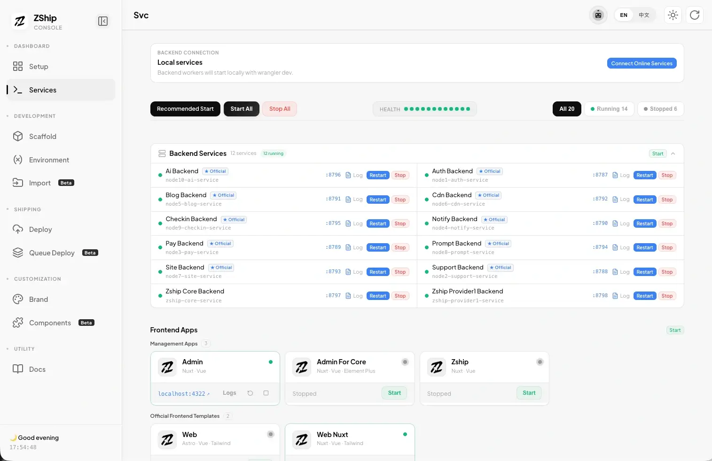The width and height of the screenshot is (712, 461).
Task: Open the Checkin Backend log icon
Action: [348, 223]
